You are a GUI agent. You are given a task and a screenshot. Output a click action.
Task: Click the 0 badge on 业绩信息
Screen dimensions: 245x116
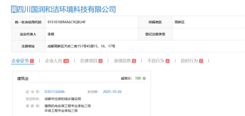134,61
